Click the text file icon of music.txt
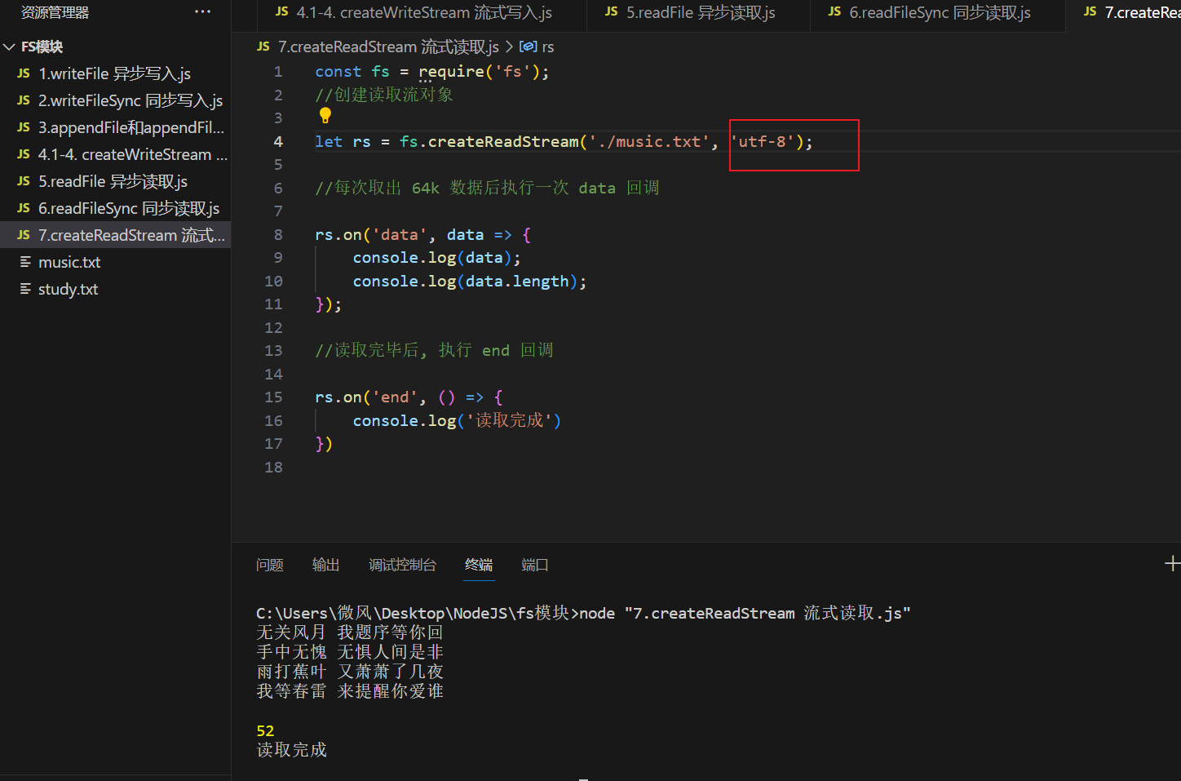The image size is (1181, 781). [25, 262]
